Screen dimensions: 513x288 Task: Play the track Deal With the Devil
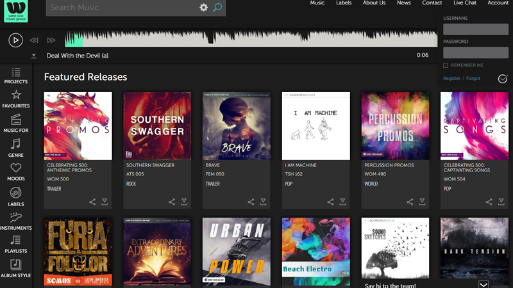pyautogui.click(x=15, y=40)
